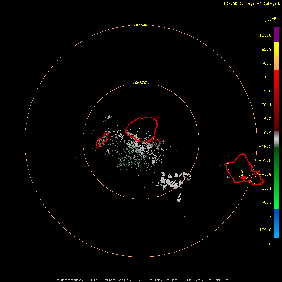Click the -109.8 legend value

pos(264,230)
